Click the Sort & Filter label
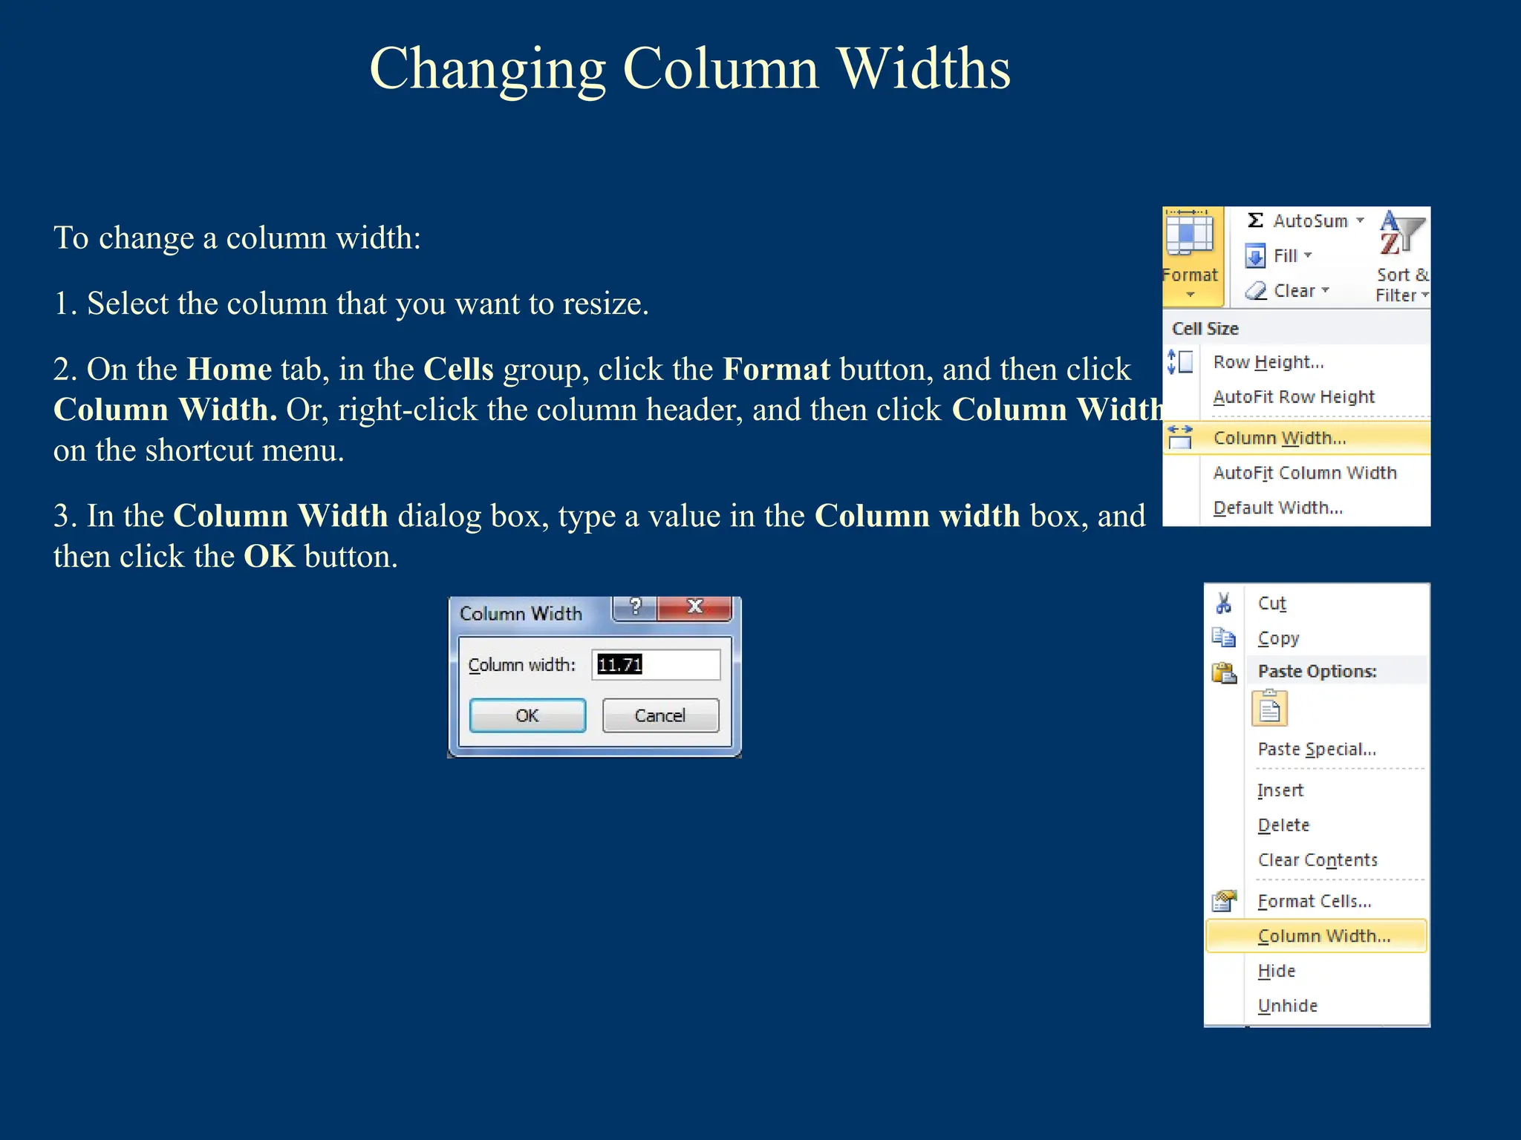Viewport: 1521px width, 1140px height. [1402, 285]
